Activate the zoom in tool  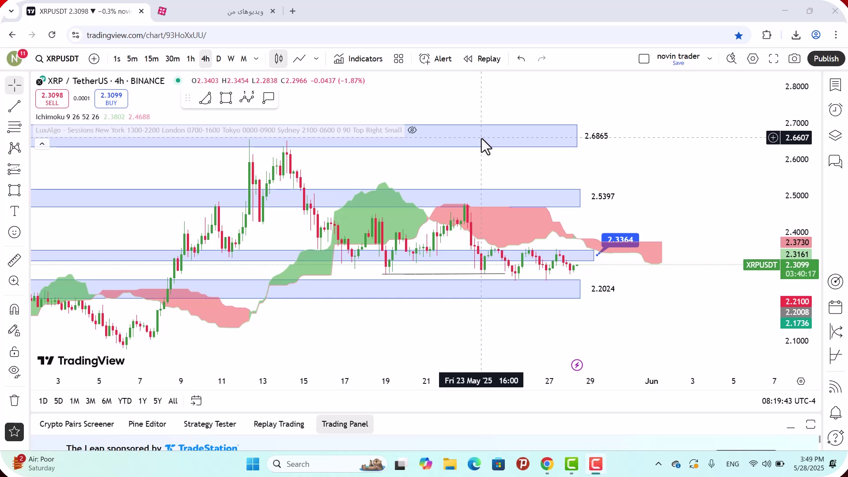tap(14, 281)
